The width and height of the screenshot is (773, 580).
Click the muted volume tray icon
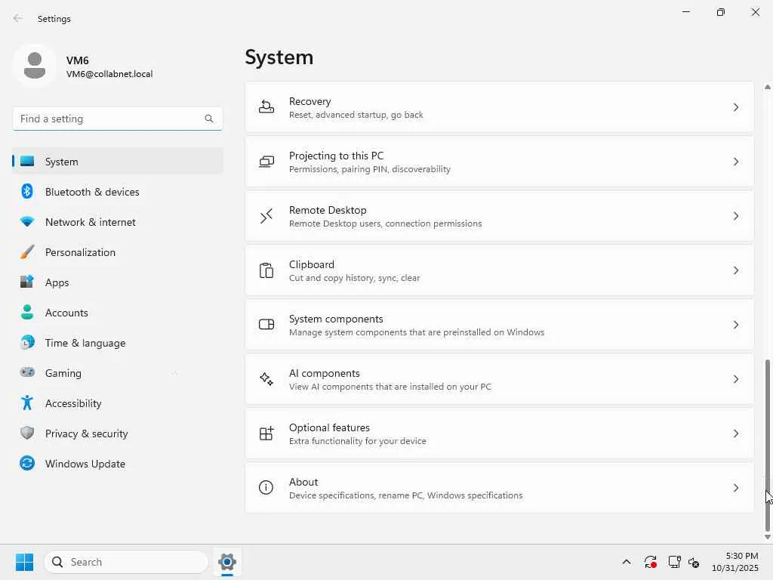point(694,562)
